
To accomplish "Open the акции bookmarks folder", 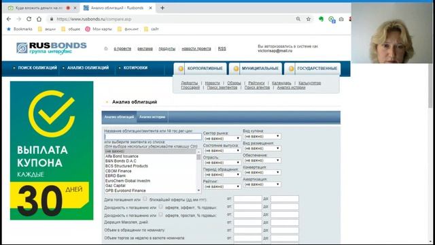I will 47,29.
